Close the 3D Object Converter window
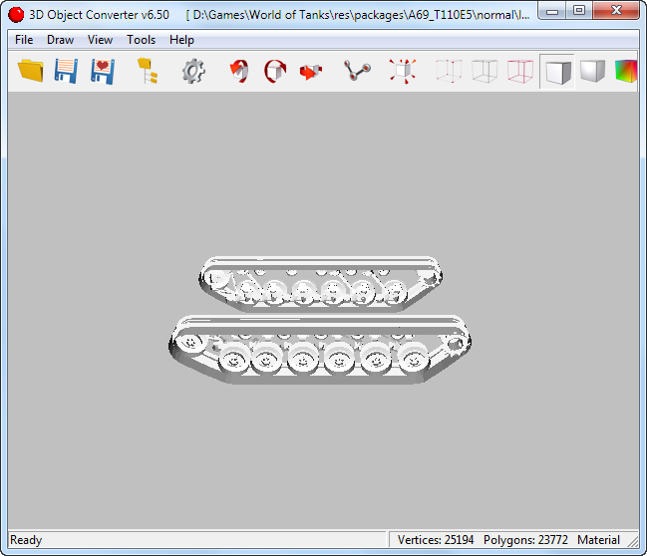The width and height of the screenshot is (647, 556). click(616, 10)
